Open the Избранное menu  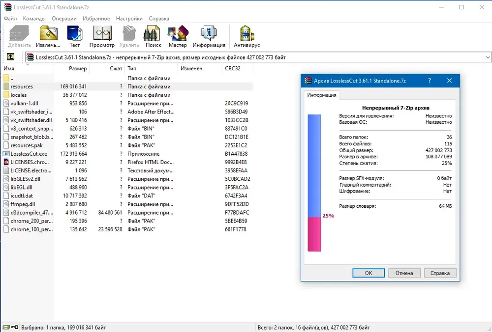pos(96,19)
